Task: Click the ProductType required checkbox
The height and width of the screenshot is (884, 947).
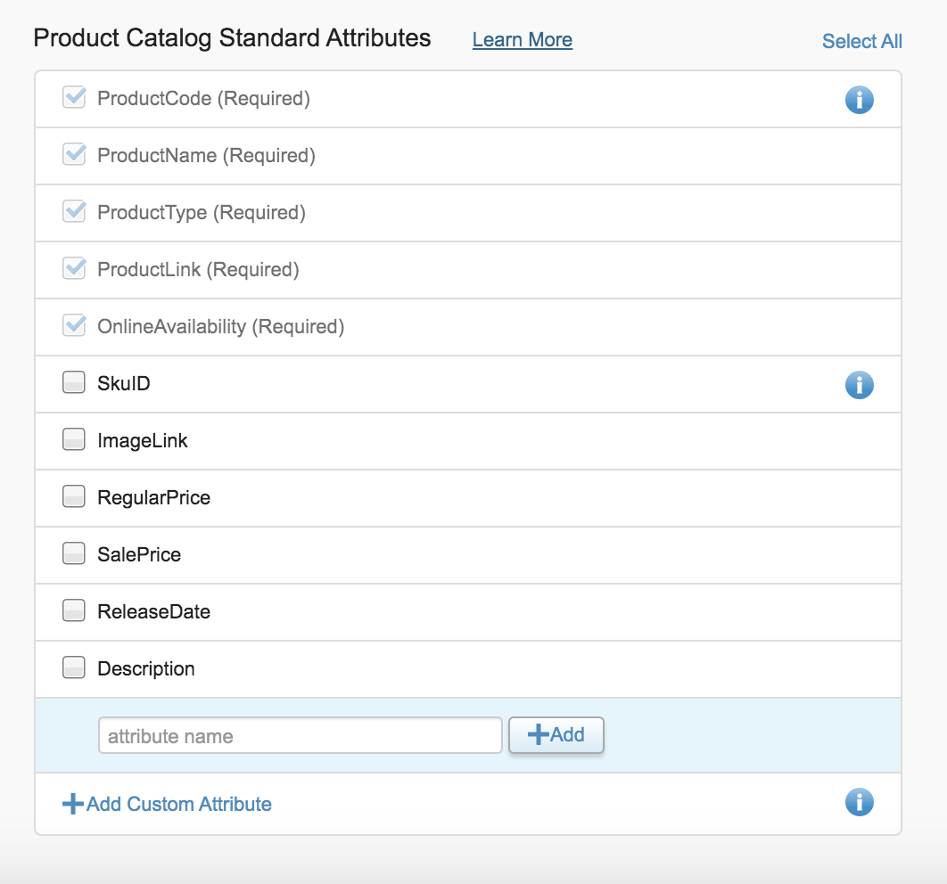Action: click(x=74, y=212)
